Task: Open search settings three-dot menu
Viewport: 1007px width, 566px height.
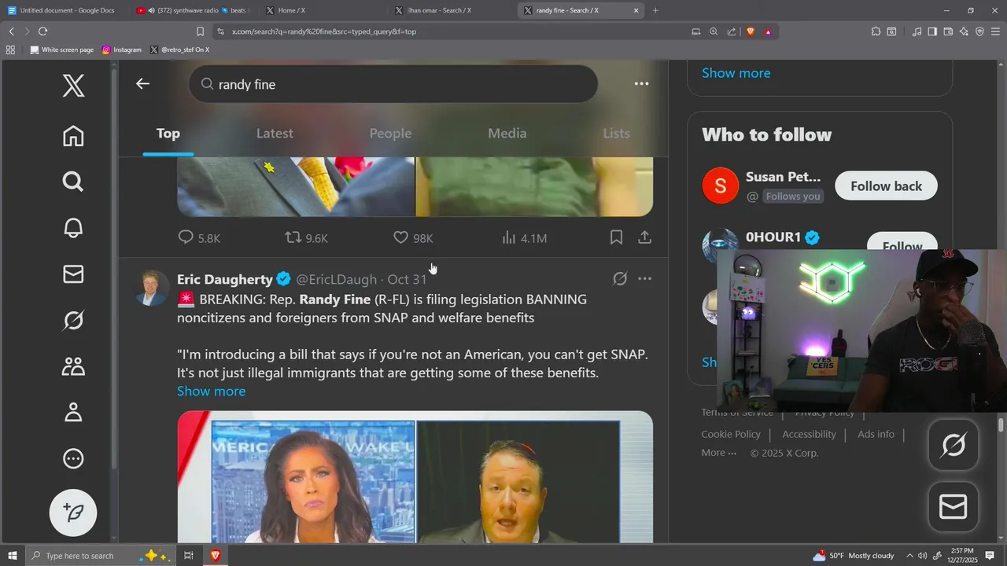Action: coord(641,83)
